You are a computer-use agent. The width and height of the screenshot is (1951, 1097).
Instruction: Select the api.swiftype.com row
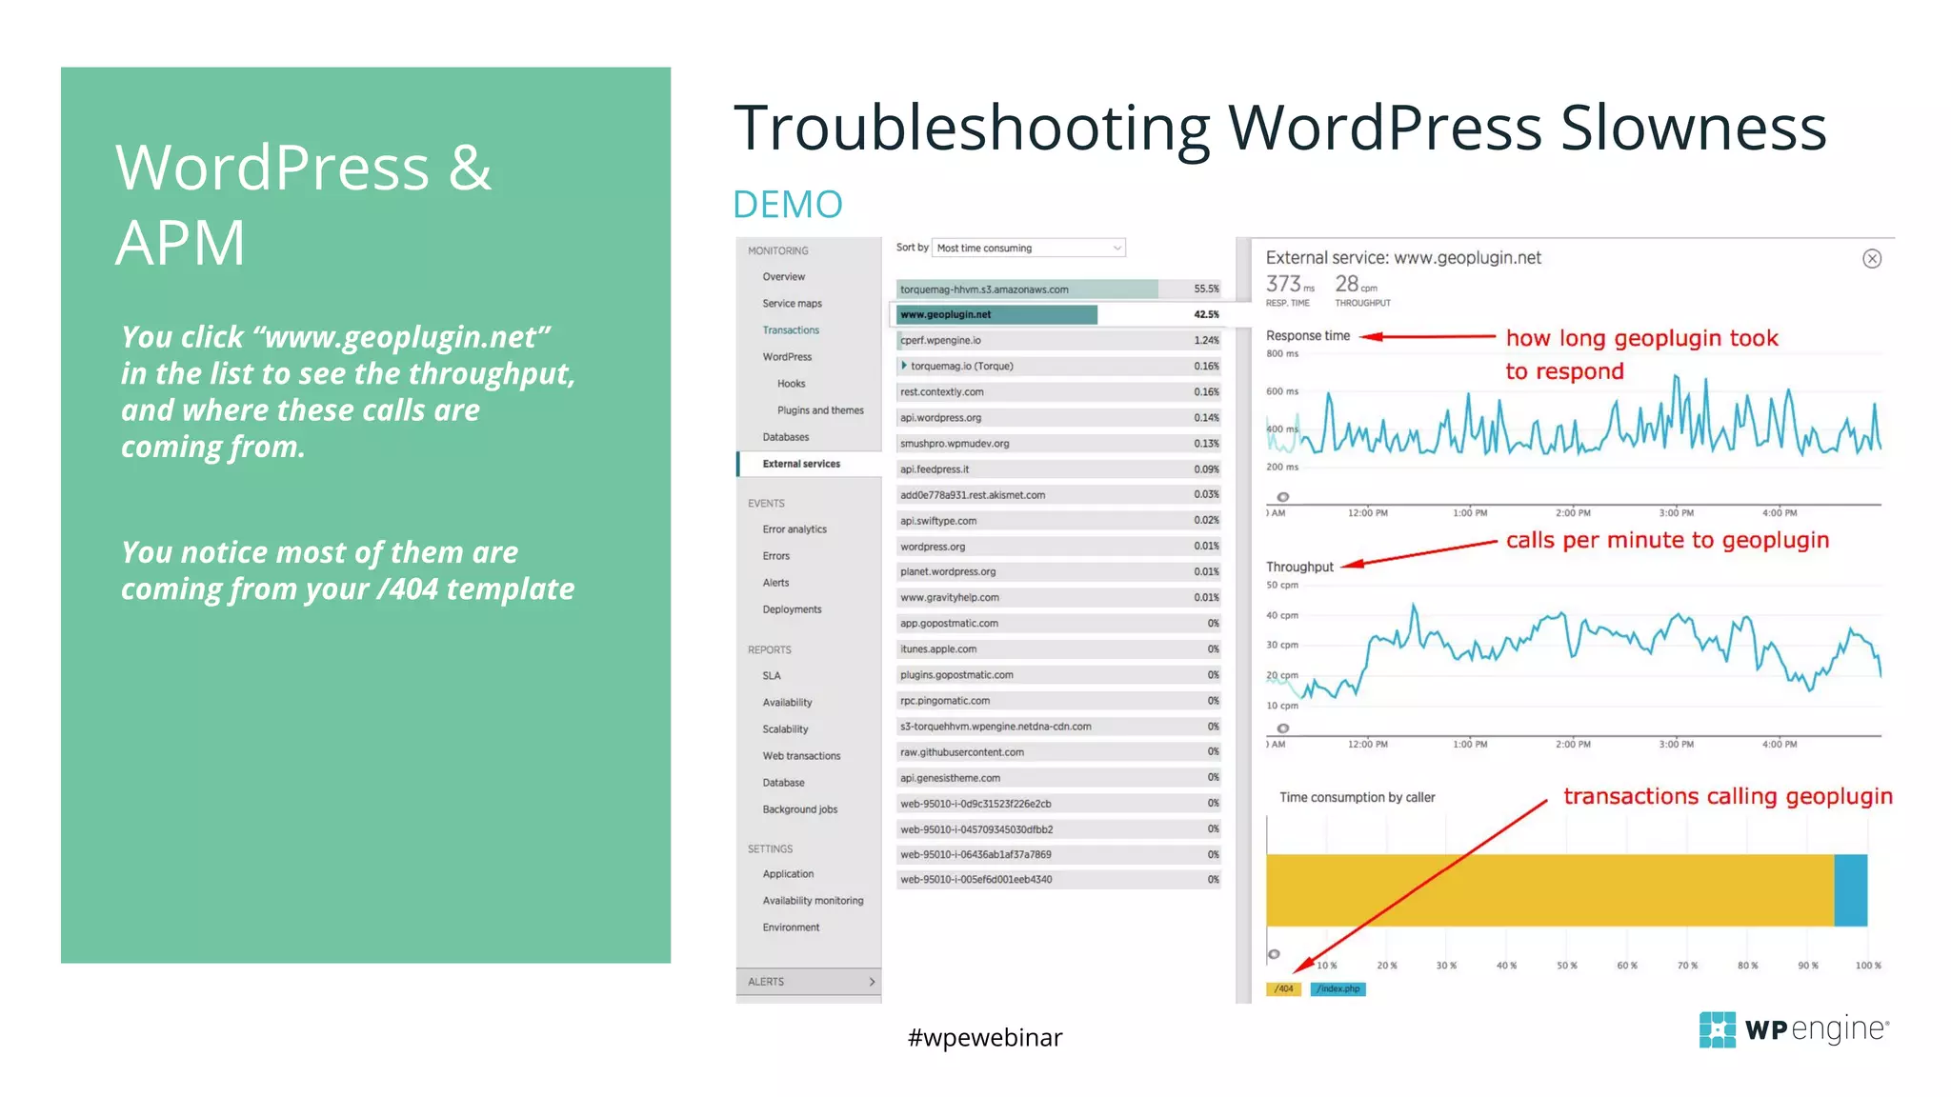1058,520
